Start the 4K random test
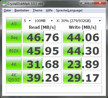 coord(14,64)
